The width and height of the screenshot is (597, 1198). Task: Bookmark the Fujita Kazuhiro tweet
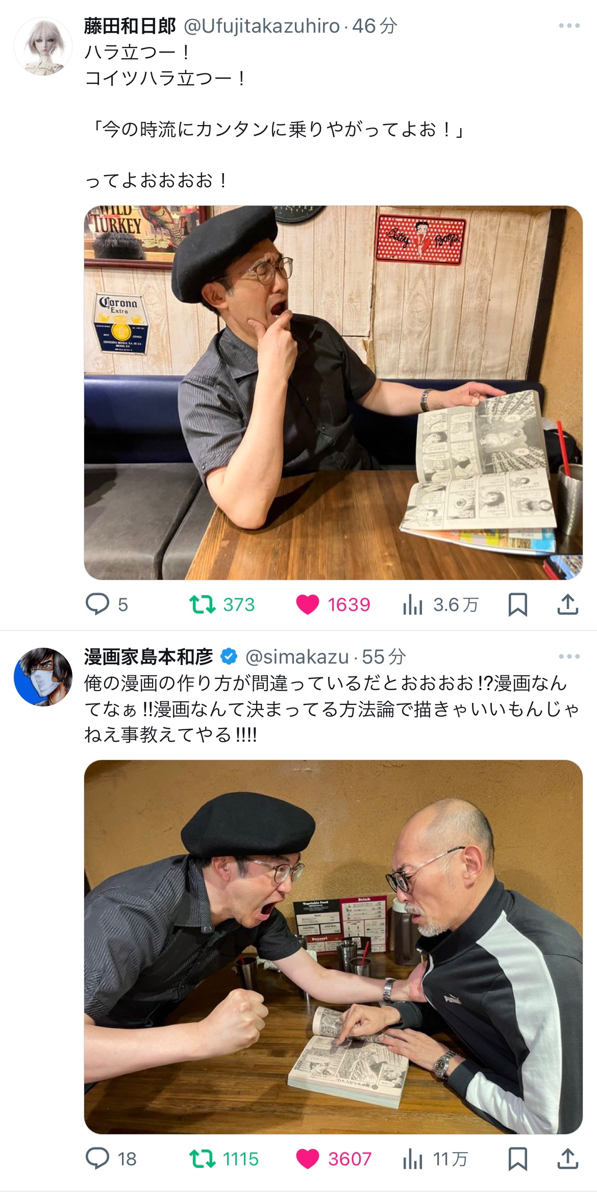pos(518,604)
